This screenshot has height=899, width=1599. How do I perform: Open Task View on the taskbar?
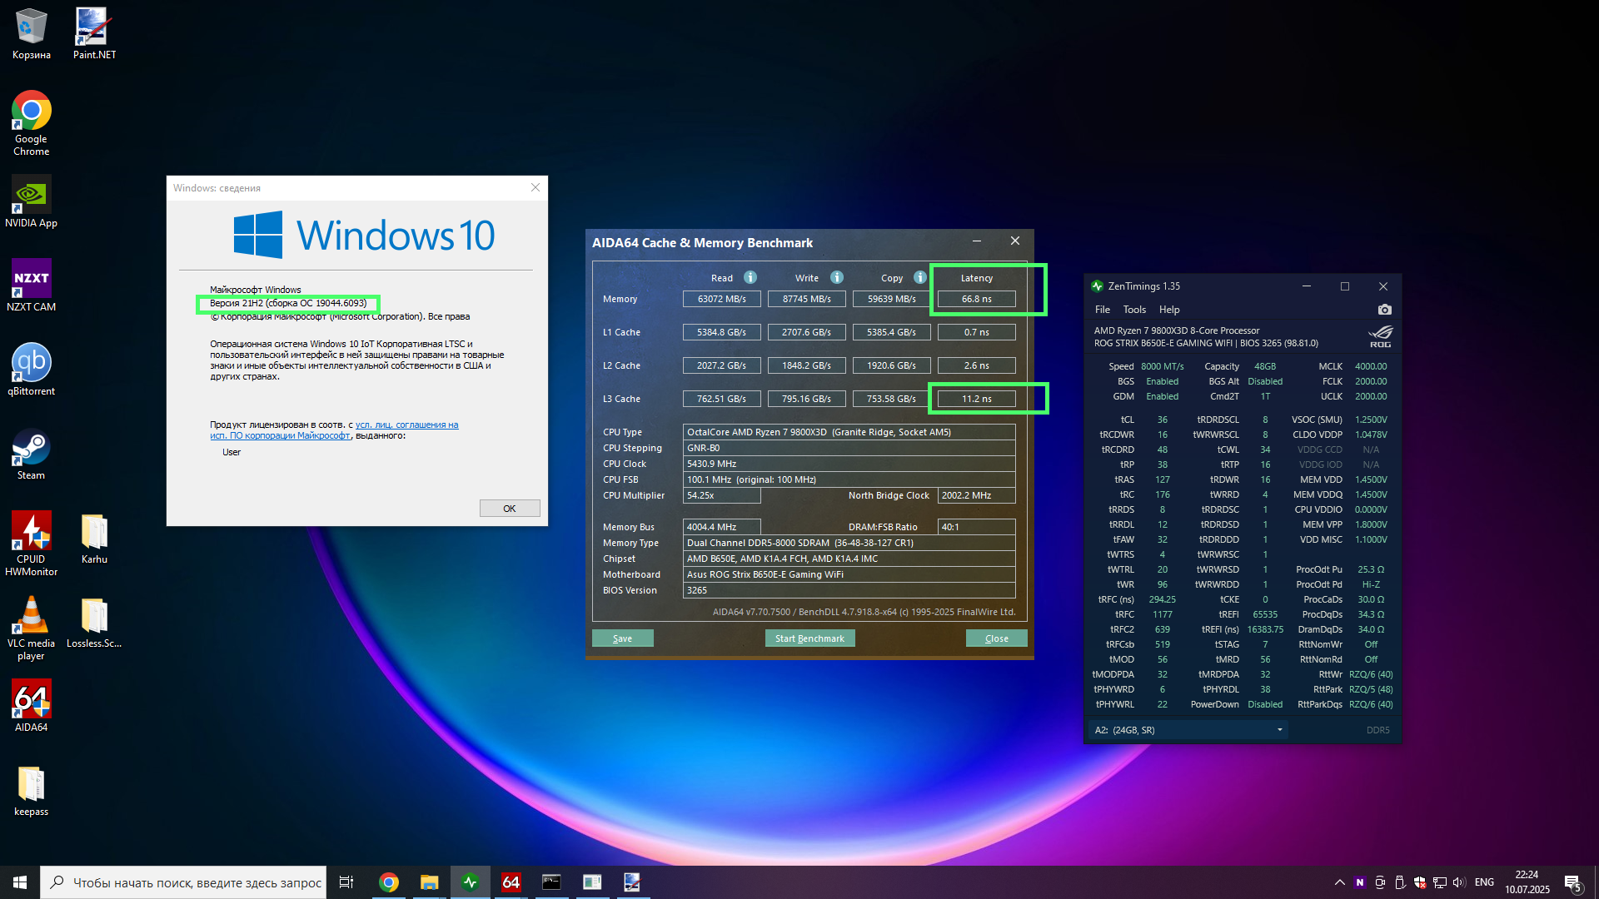(x=346, y=882)
